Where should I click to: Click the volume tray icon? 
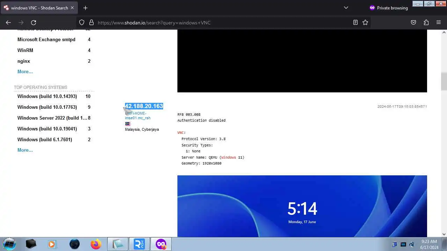(x=412, y=244)
